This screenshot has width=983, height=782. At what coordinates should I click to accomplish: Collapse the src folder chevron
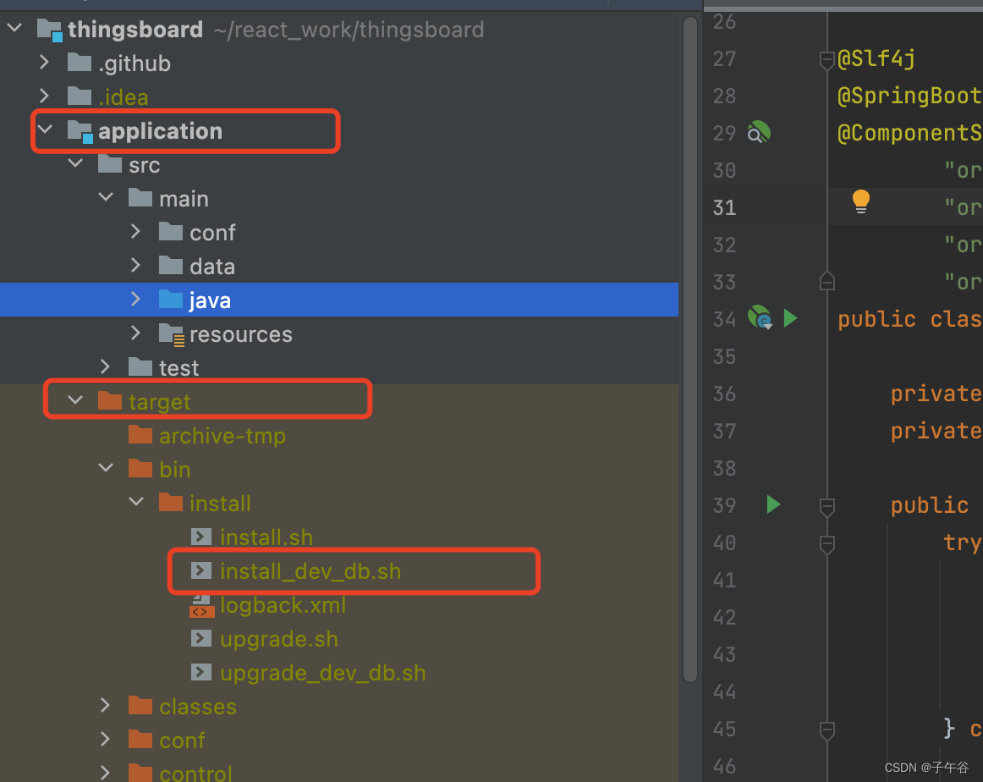coord(75,163)
